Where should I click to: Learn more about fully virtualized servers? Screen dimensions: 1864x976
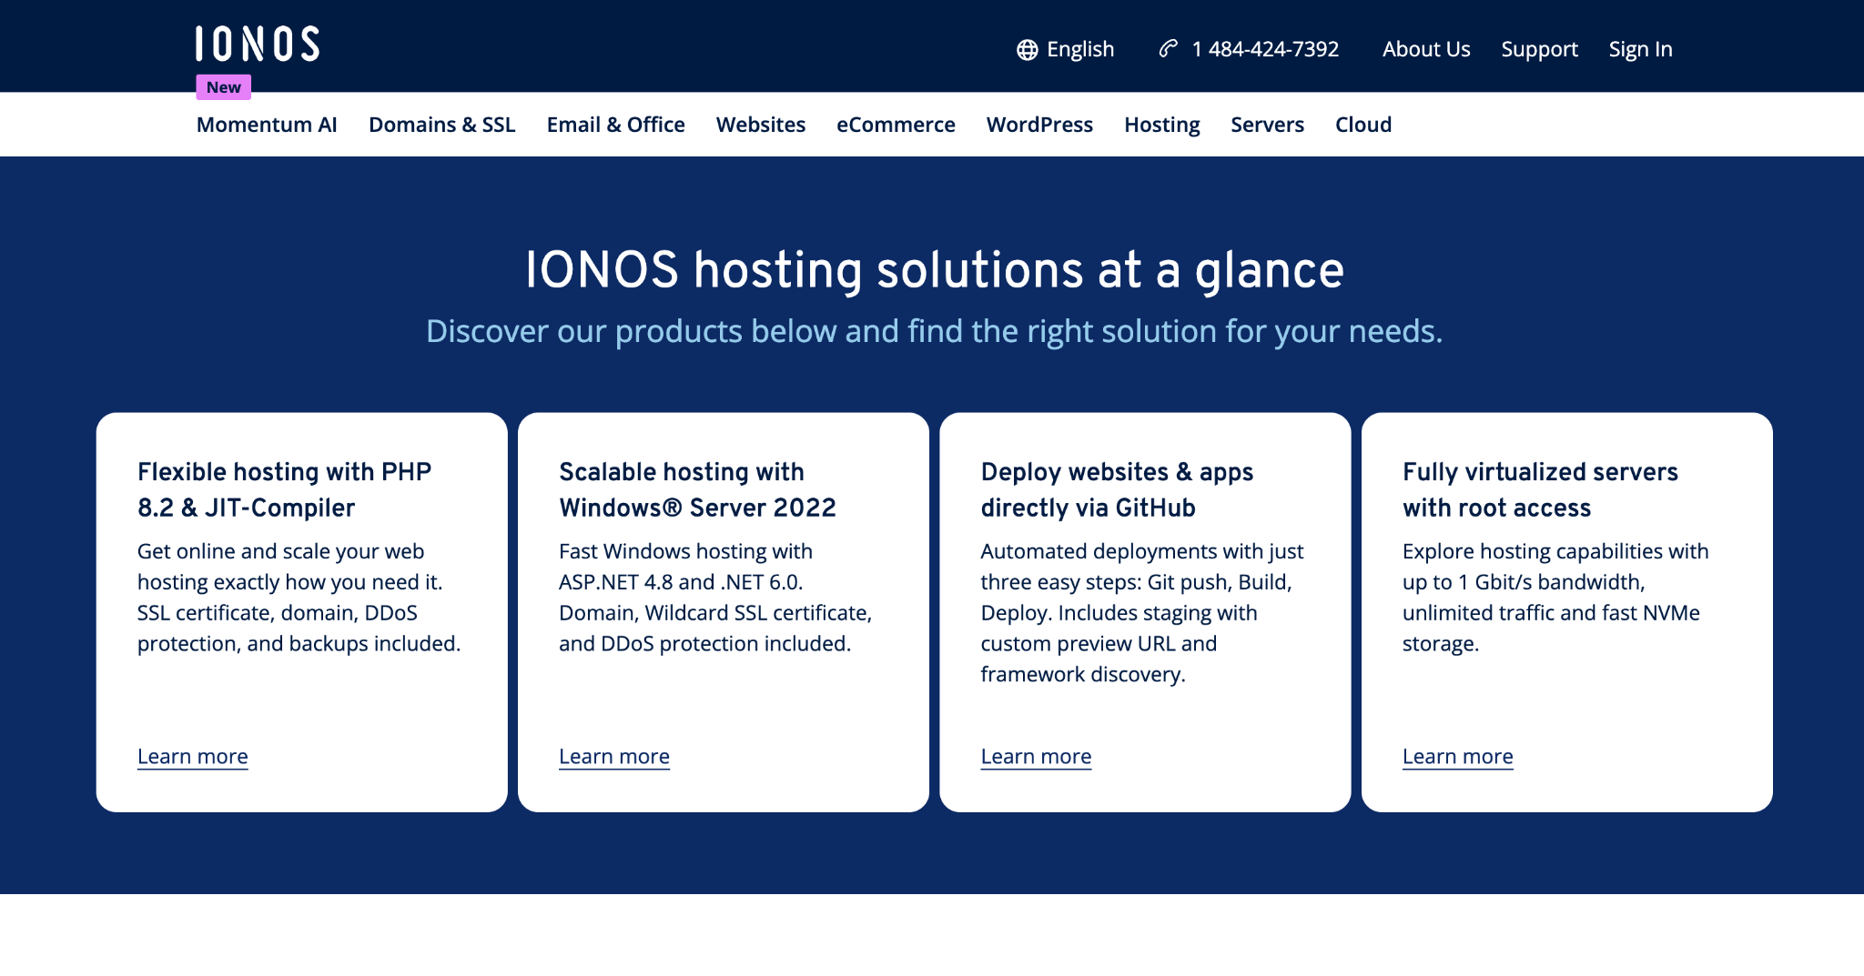point(1457,757)
